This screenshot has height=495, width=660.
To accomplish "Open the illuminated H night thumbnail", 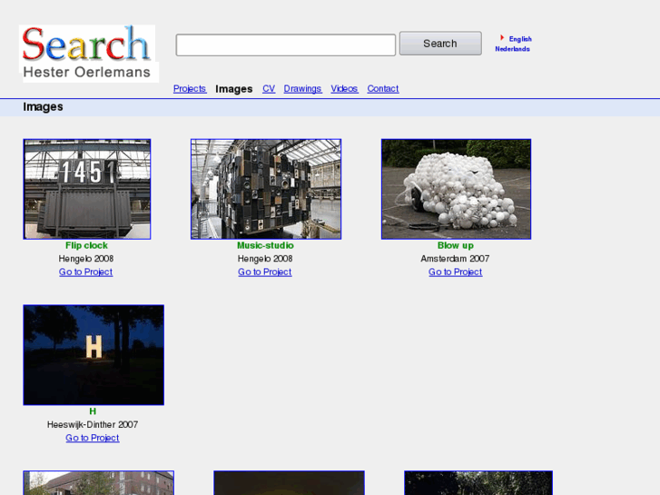I will (94, 355).
